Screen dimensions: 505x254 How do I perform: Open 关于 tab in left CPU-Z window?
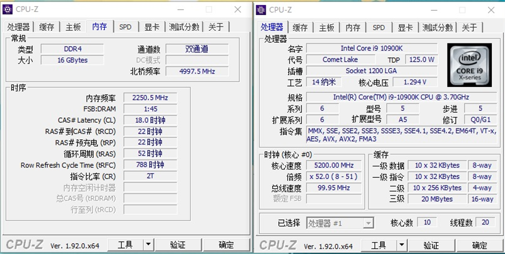tap(216, 27)
